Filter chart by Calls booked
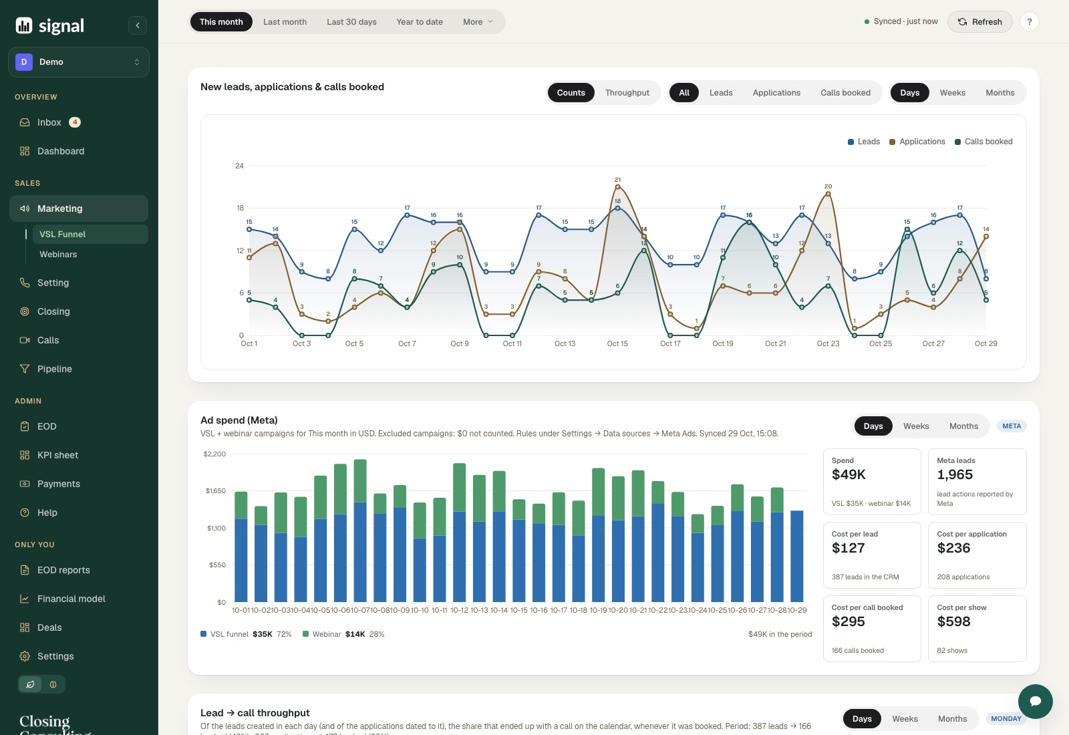The height and width of the screenshot is (735, 1069). pos(845,93)
